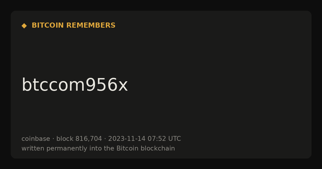Viewport: 322px width, 169px height.
Task: Click the number 816,704
Action: tap(89, 139)
